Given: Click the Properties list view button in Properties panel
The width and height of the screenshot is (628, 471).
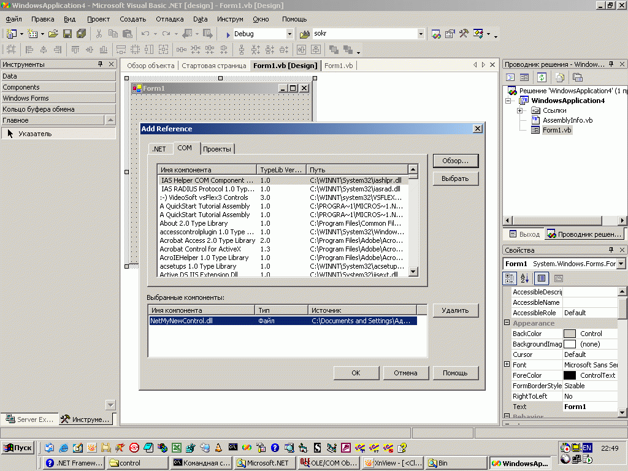Looking at the screenshot, I should (542, 278).
